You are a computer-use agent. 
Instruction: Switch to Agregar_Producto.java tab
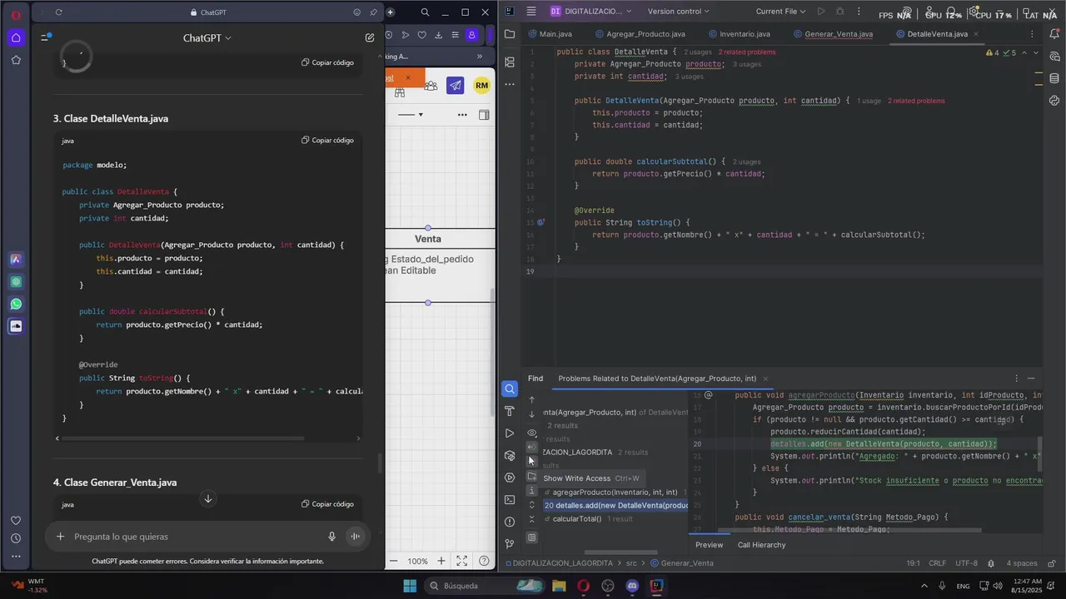639,34
